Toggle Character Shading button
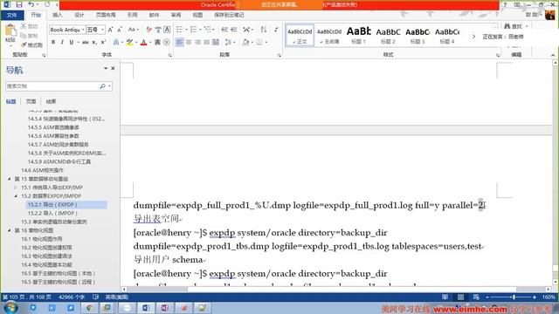Screen dimensions: 559x314 pos(157,42)
